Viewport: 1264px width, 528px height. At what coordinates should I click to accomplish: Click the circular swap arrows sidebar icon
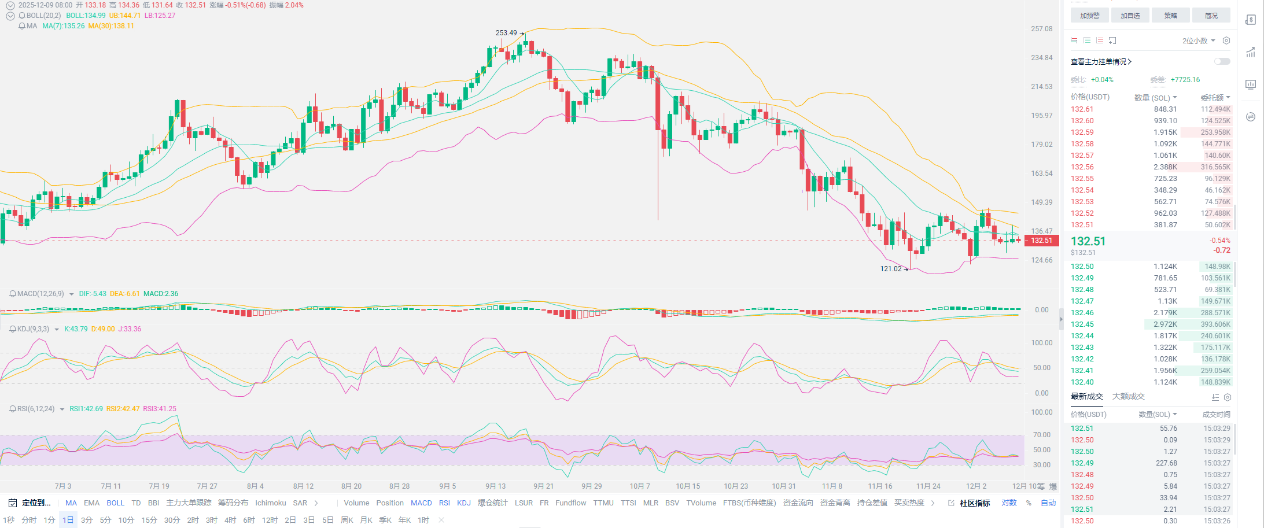1251,117
